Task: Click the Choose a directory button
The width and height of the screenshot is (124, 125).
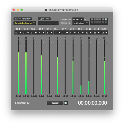Action: tap(23, 19)
